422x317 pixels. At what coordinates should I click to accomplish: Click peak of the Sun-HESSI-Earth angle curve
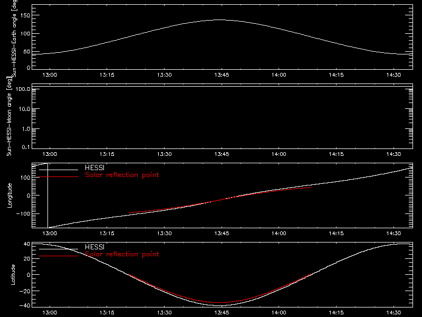[x=220, y=20]
